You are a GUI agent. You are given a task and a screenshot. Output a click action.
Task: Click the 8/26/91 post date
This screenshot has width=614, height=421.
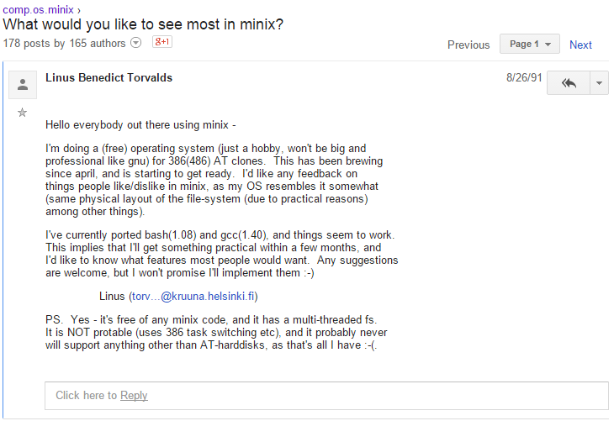(524, 77)
